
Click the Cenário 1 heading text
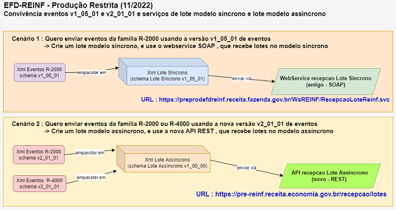141,39
